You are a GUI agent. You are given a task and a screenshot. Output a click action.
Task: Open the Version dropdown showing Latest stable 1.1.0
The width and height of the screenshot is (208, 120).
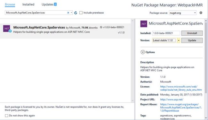click(x=179, y=40)
